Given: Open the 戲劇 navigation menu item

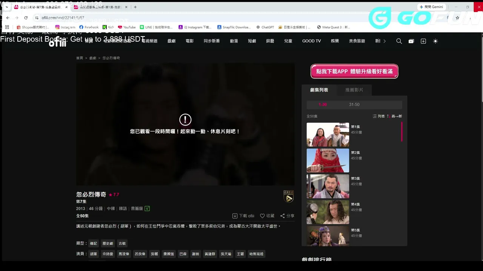Looking at the screenshot, I should pos(171,41).
